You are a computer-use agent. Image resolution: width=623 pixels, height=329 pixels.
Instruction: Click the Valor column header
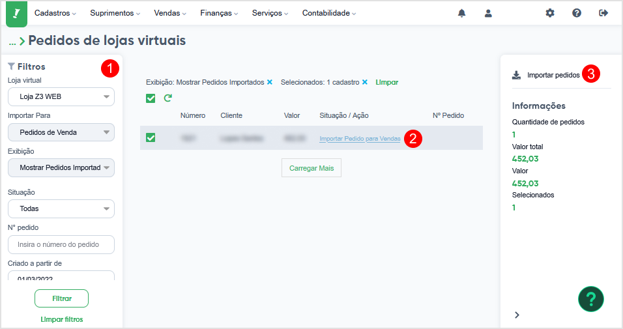point(292,115)
